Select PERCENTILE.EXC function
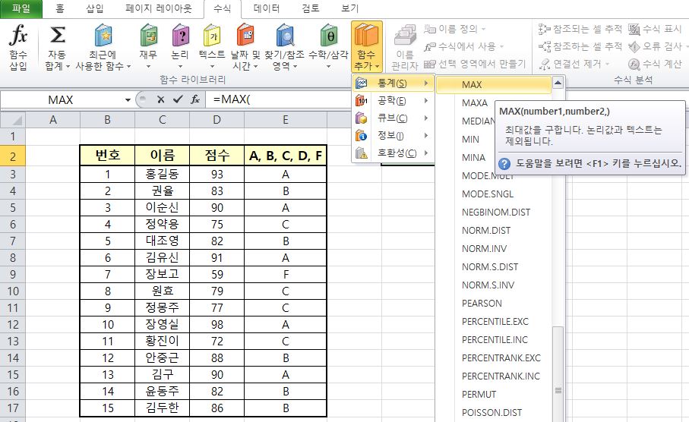The width and height of the screenshot is (689, 422). 495,322
